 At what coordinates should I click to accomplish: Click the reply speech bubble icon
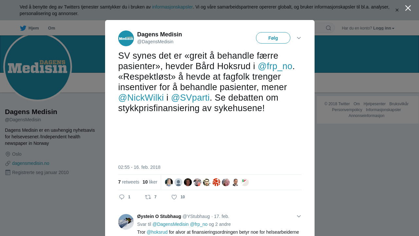click(x=122, y=197)
